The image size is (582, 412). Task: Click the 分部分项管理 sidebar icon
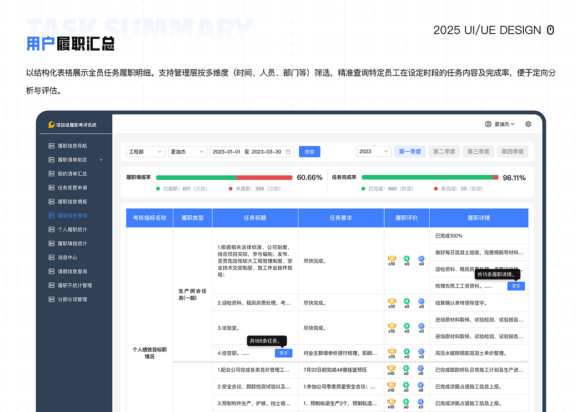(51, 299)
